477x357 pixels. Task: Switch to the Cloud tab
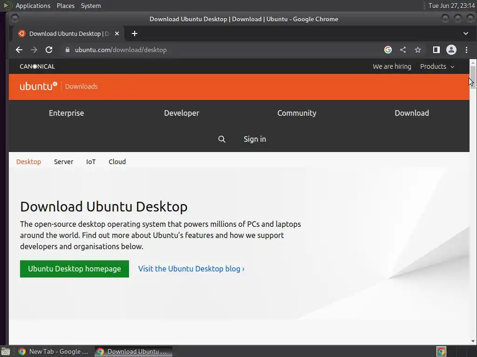(117, 162)
